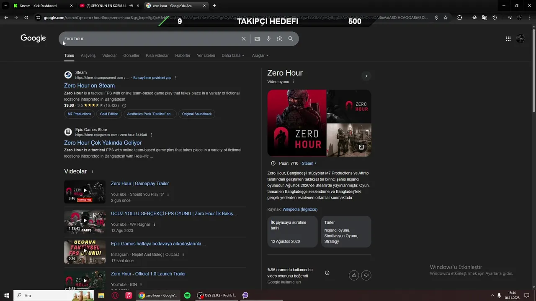Screen dimensions: 536x301
Task: Mute the SEFO'NUN EN KORKULU tab audio
Action: point(131,6)
